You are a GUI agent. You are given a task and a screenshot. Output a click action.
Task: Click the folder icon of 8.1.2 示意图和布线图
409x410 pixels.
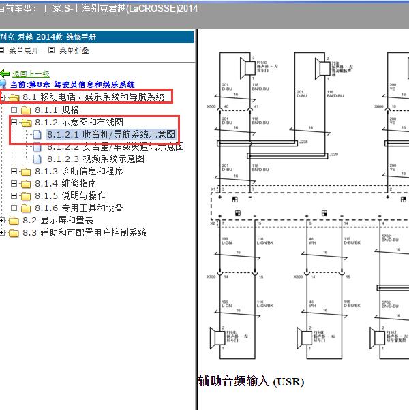tap(26, 122)
